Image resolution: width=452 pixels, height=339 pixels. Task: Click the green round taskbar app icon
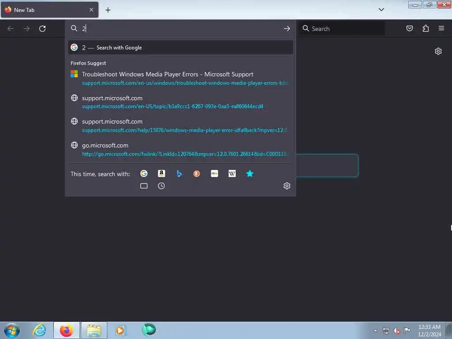[149, 330]
